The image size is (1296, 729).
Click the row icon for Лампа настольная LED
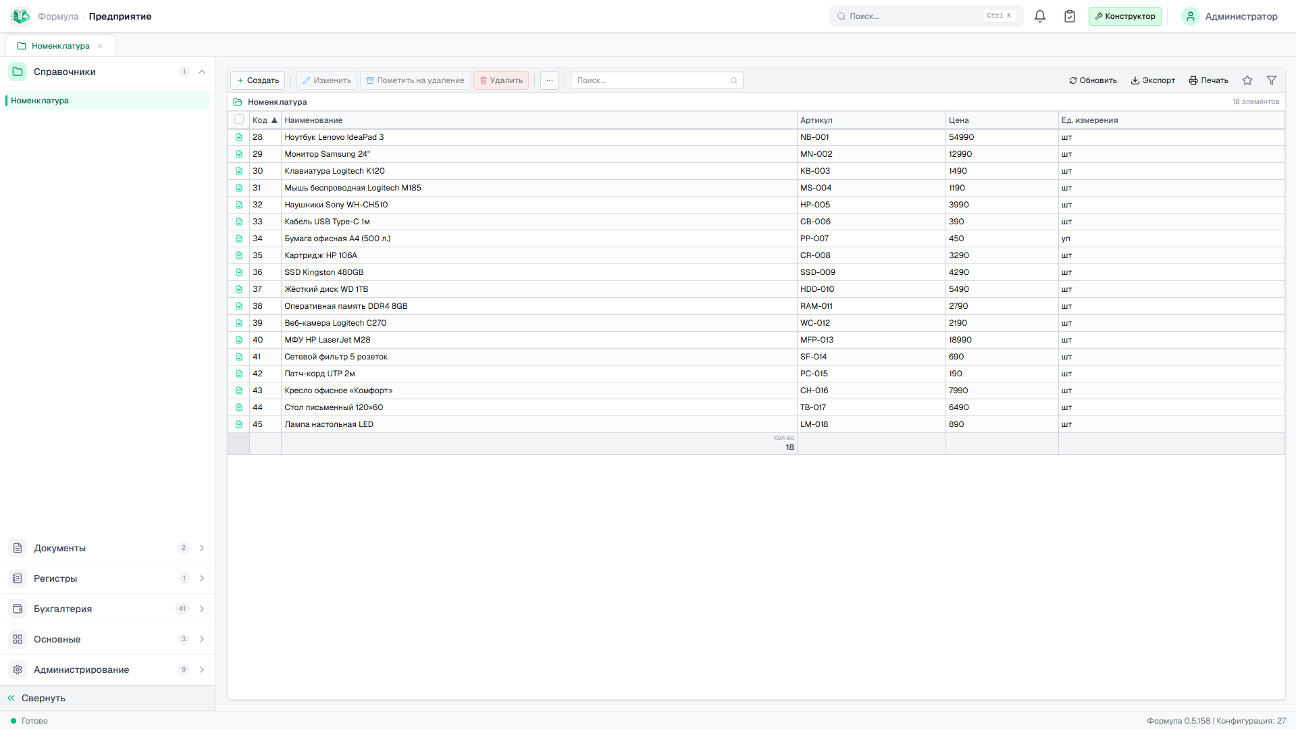[x=239, y=424]
